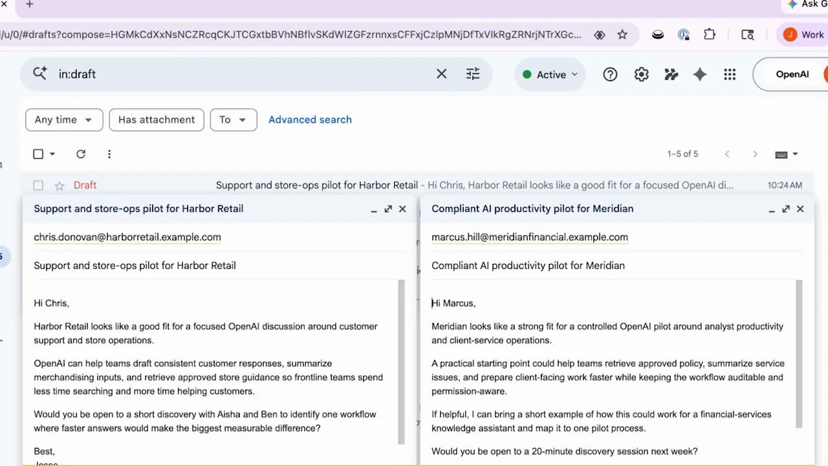Go to the newer page arrow
Image resolution: width=828 pixels, height=466 pixels.
[727, 154]
